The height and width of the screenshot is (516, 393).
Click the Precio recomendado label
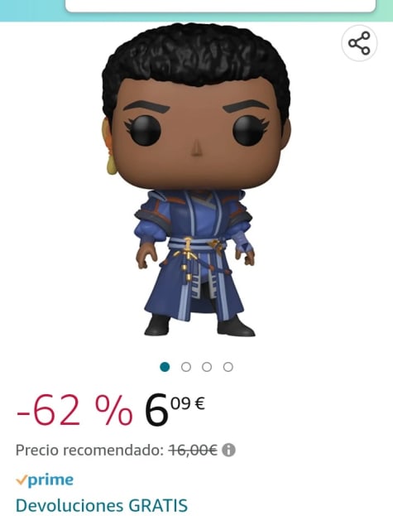89,450
